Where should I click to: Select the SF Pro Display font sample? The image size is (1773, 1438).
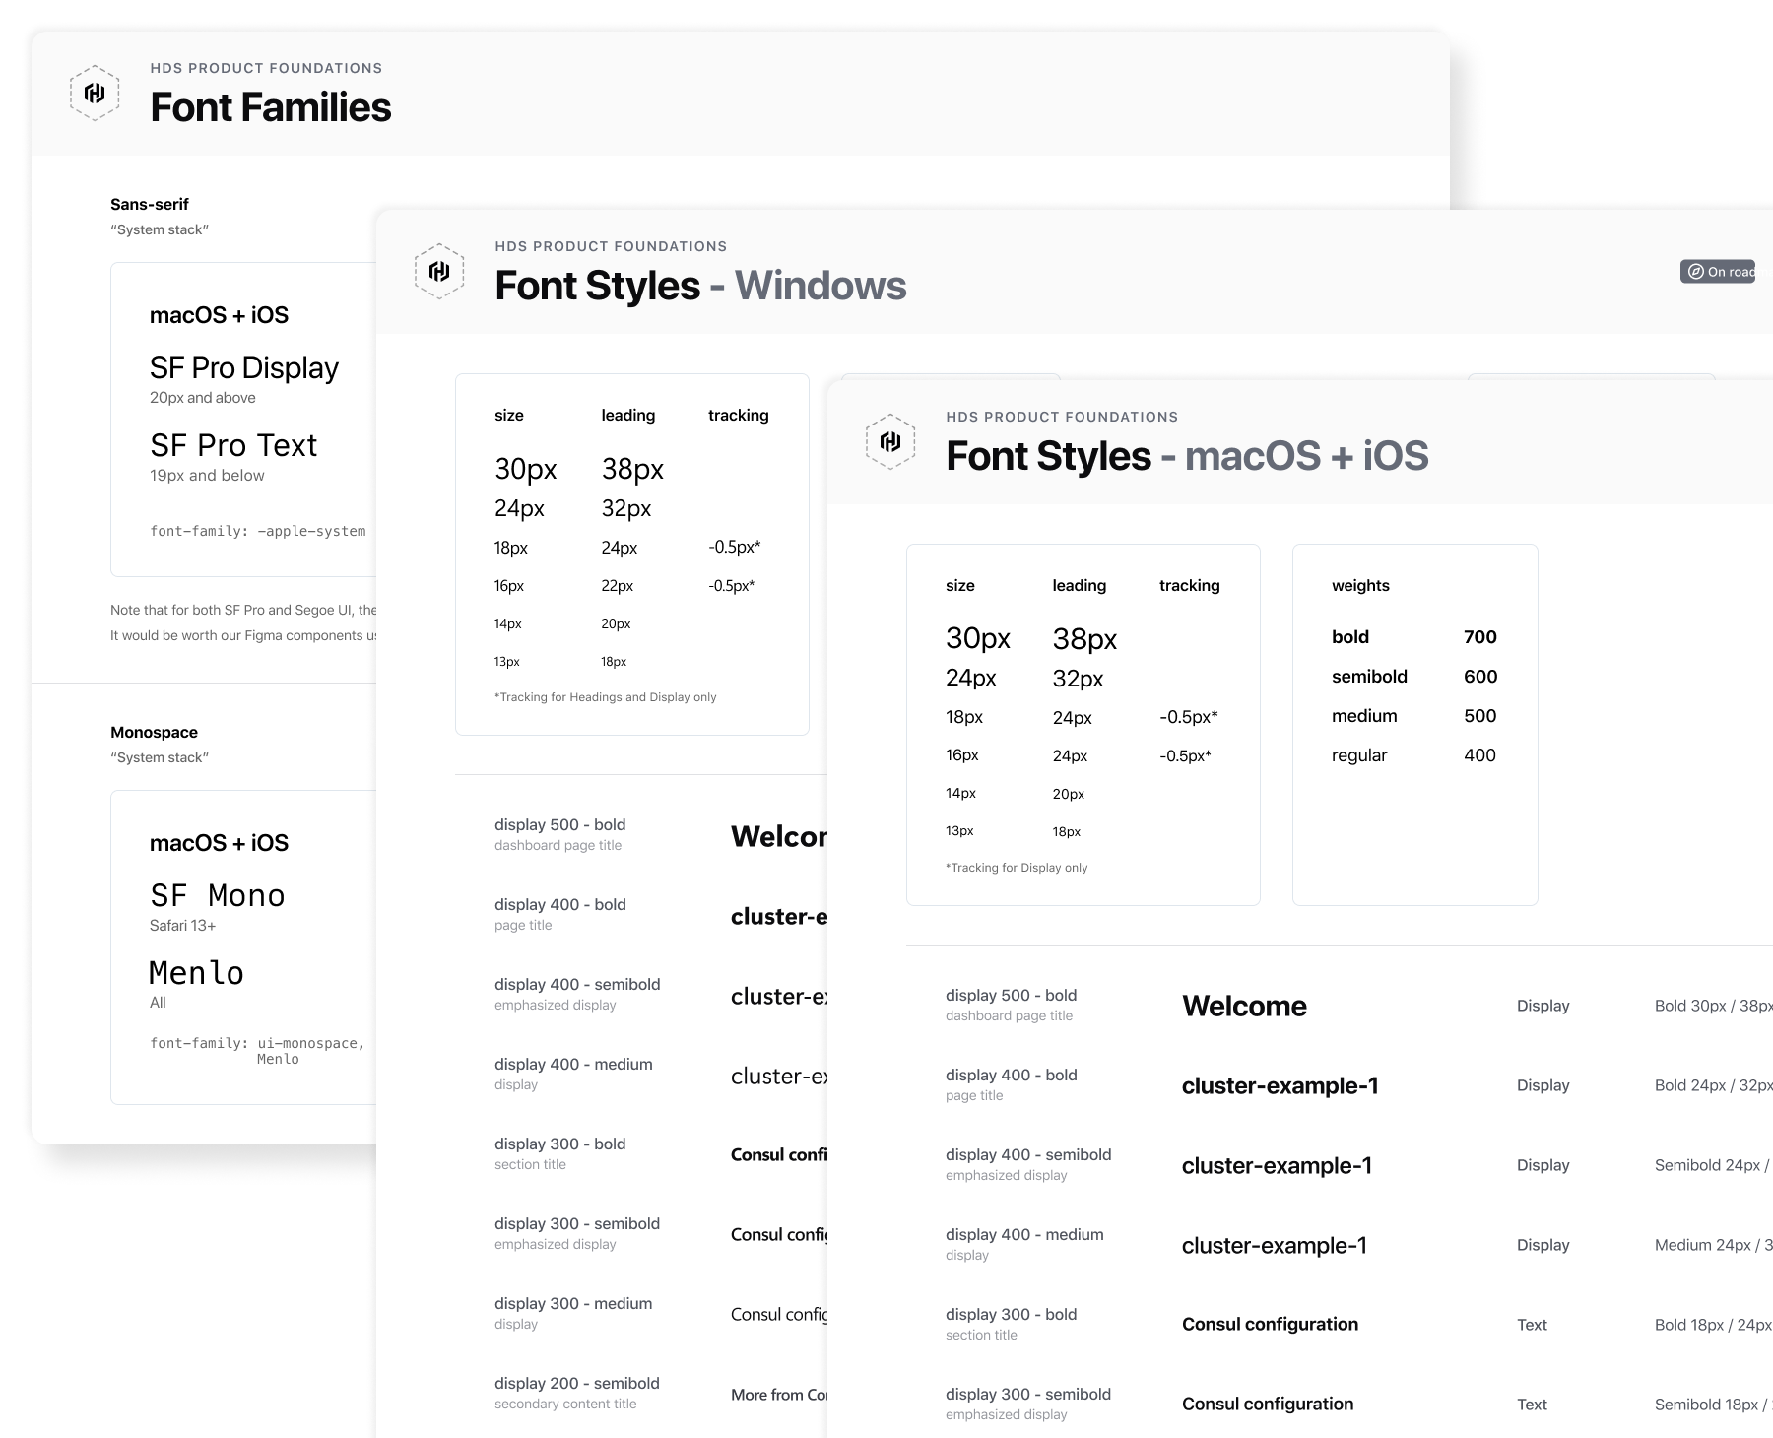pos(244,367)
